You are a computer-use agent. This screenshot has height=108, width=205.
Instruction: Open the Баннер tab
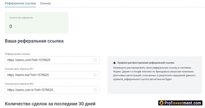point(45,3)
